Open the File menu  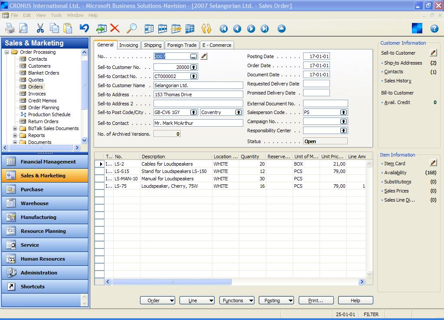14,15
